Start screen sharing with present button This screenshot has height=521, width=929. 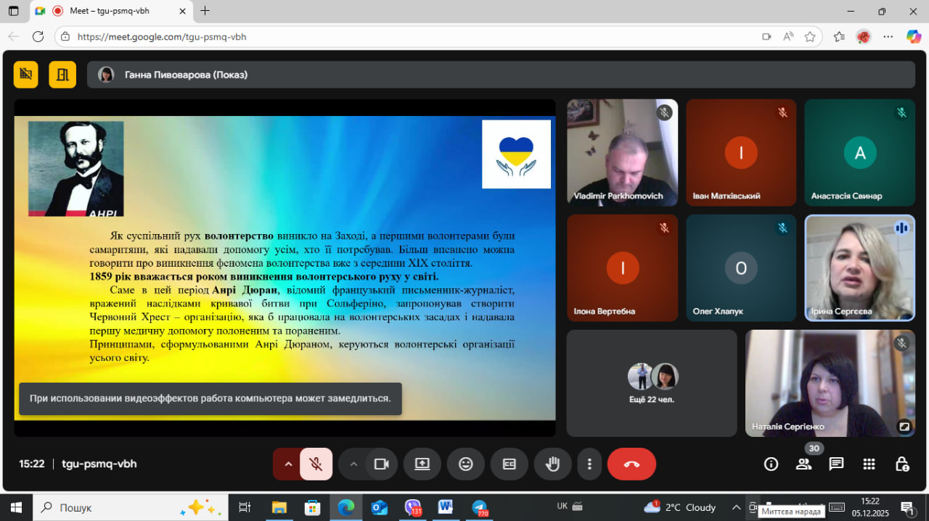(x=422, y=464)
